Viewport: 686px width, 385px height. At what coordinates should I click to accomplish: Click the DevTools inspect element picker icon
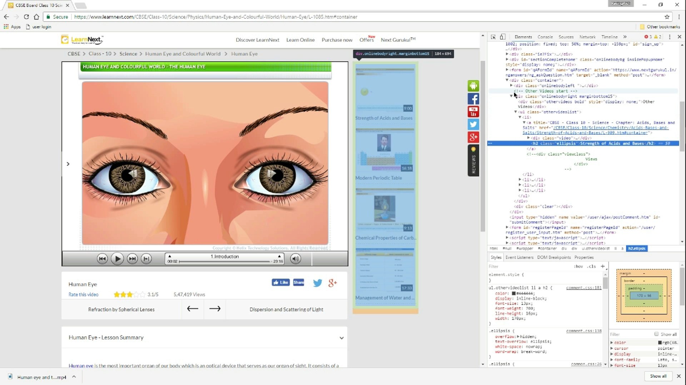[x=493, y=37]
